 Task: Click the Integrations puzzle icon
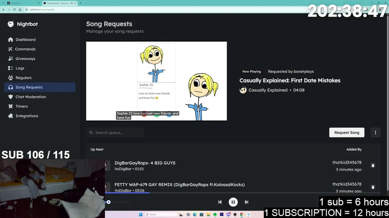[x=11, y=116]
